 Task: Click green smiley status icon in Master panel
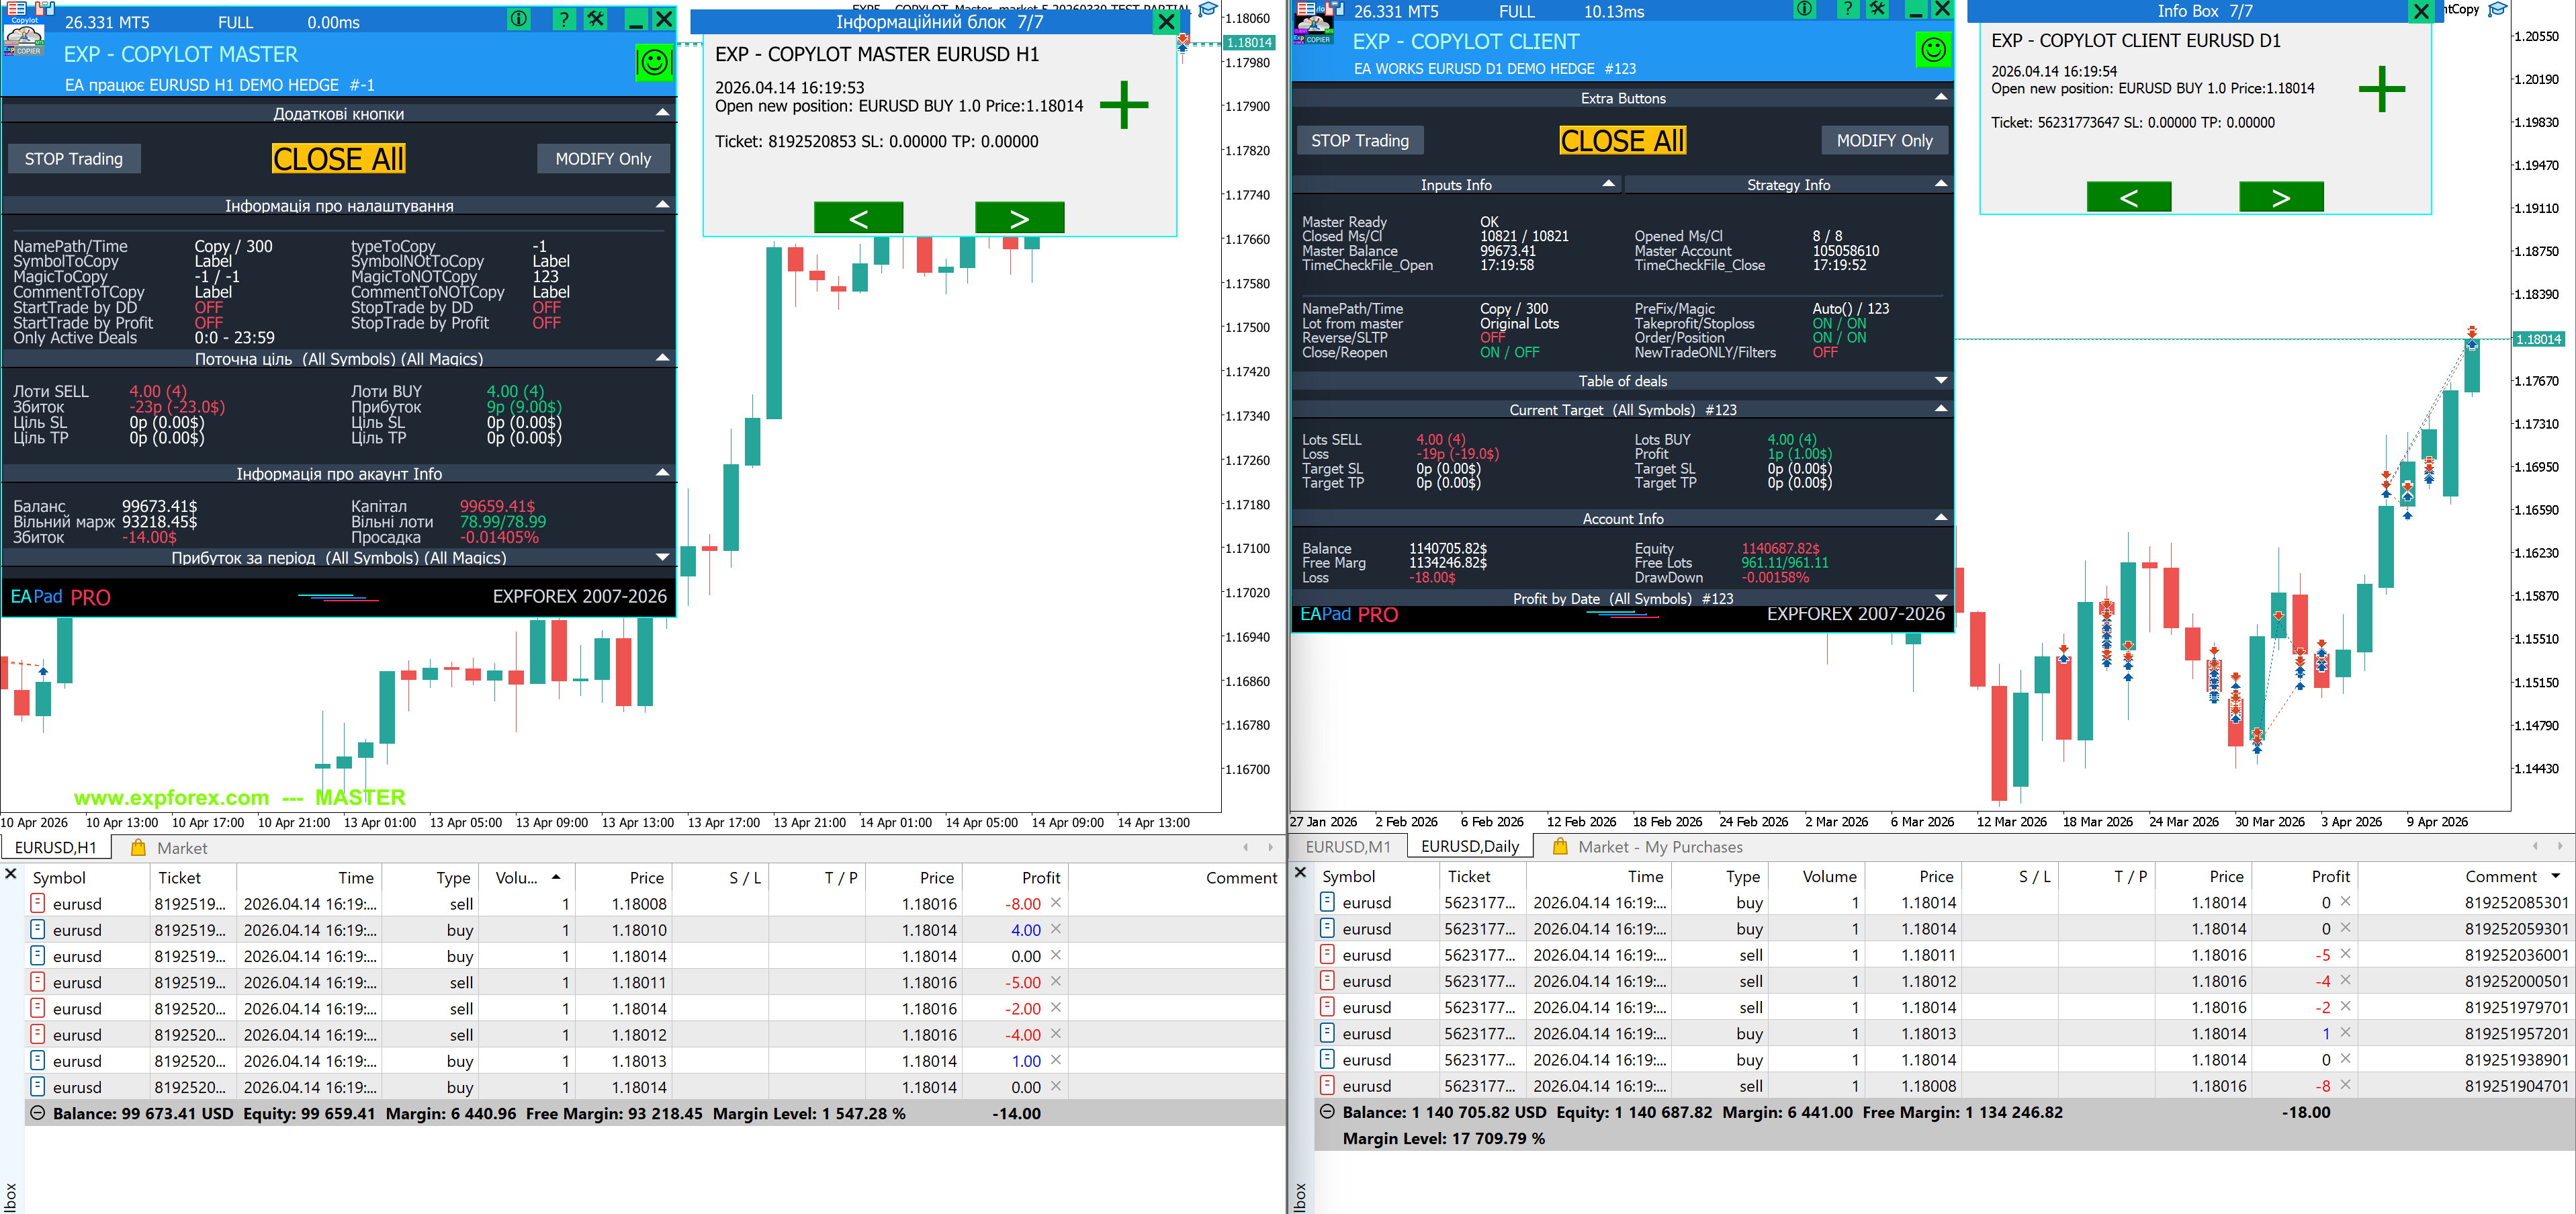tap(654, 62)
